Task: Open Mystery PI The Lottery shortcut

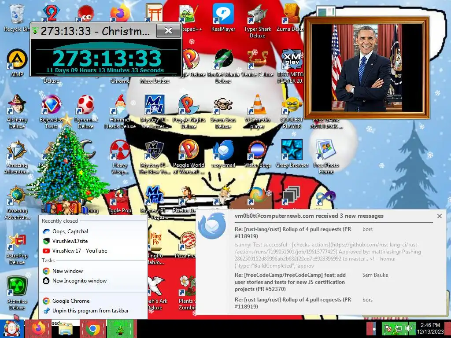Action: [x=155, y=111]
